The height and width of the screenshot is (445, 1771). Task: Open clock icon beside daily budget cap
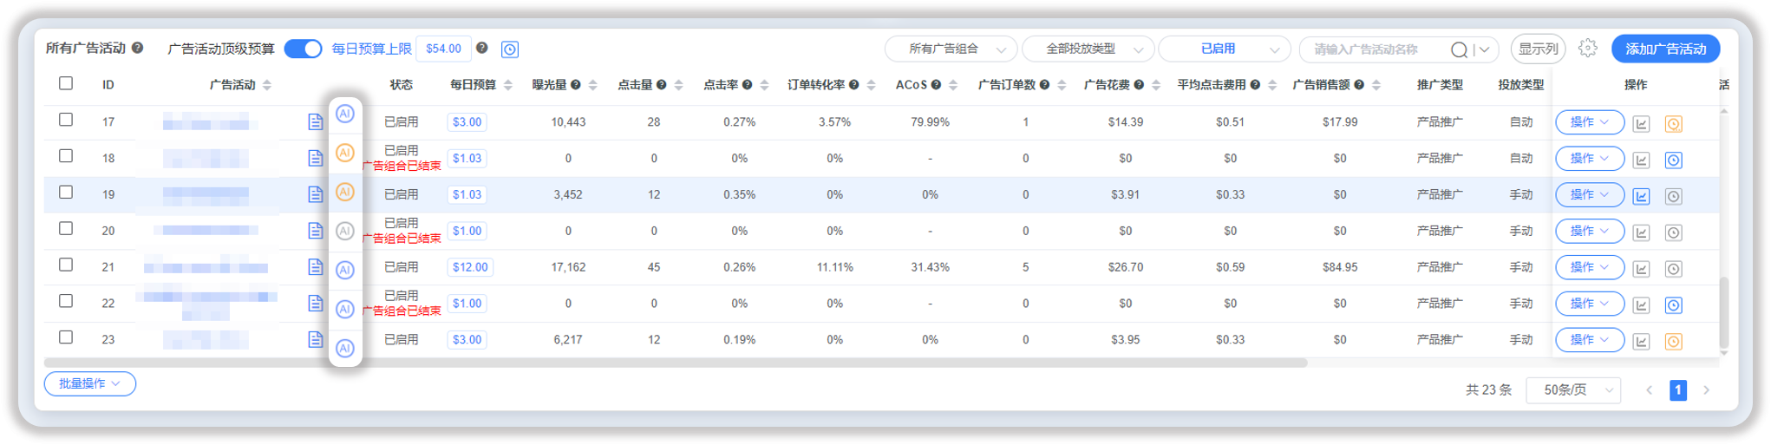[510, 49]
